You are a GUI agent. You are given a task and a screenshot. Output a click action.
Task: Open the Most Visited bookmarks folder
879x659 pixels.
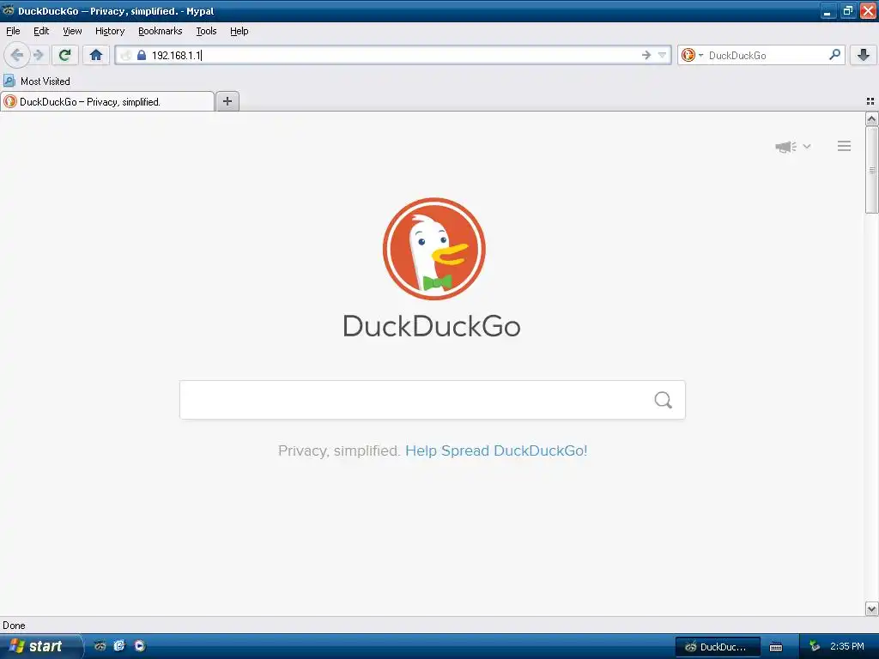click(37, 82)
